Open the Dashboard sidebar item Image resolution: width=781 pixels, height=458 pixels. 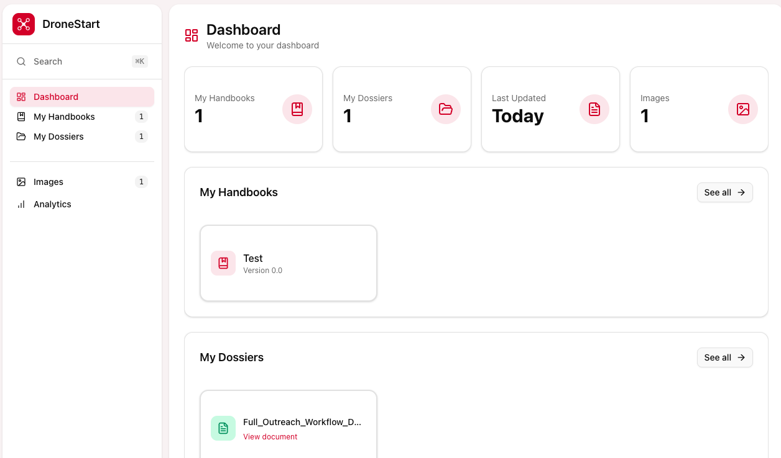click(x=56, y=97)
